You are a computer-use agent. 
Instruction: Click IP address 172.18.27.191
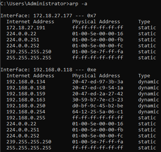point(26,28)
